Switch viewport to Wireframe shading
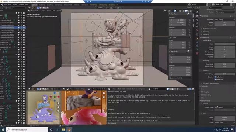 (184, 11)
